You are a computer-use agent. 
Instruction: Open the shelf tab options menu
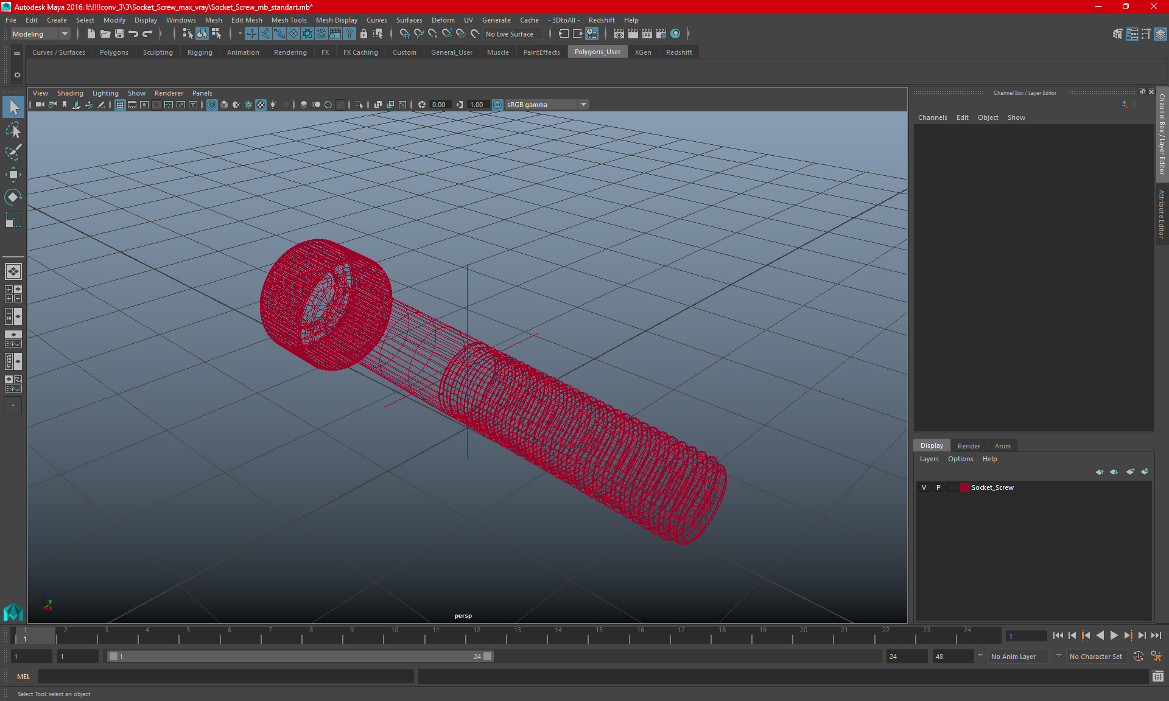17,54
